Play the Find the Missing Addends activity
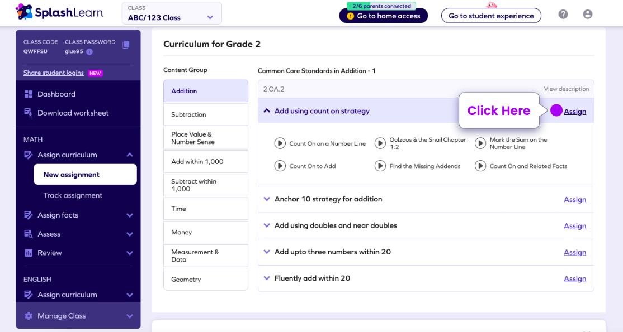The width and height of the screenshot is (623, 332). (380, 166)
